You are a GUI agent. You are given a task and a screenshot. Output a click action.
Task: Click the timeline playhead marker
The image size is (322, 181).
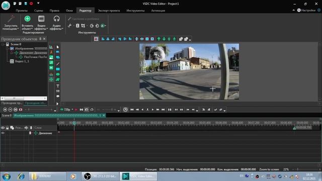(x=74, y=123)
